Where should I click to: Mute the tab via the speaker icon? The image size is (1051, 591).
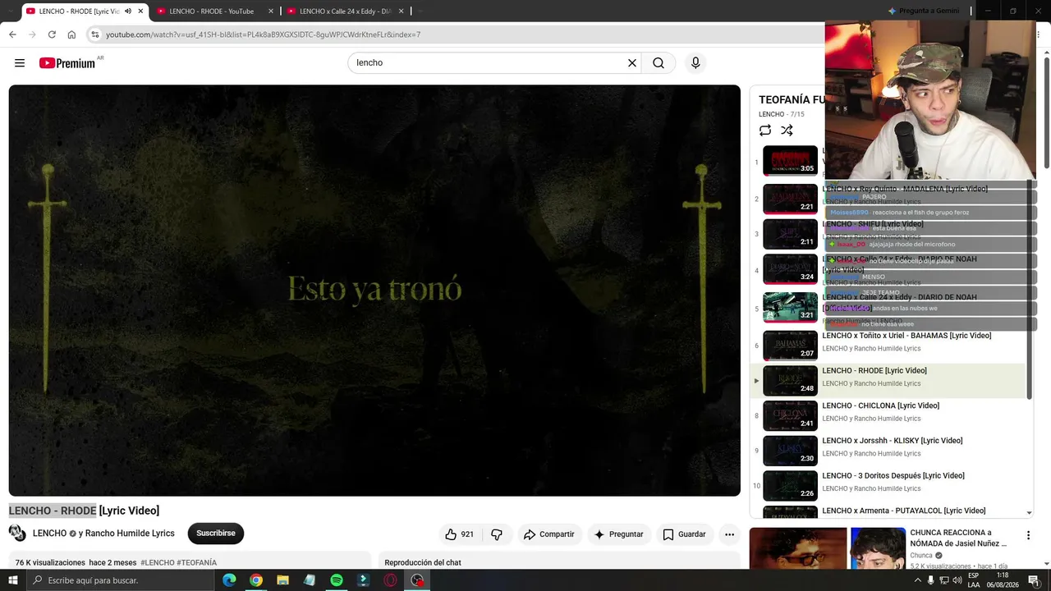tap(128, 11)
